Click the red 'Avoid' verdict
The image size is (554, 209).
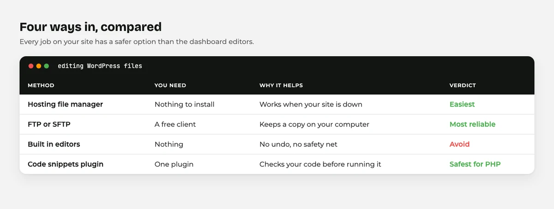pyautogui.click(x=459, y=144)
